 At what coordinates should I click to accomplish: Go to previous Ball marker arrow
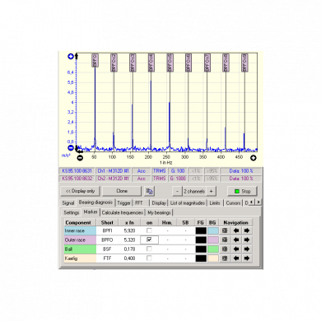pos(236,249)
